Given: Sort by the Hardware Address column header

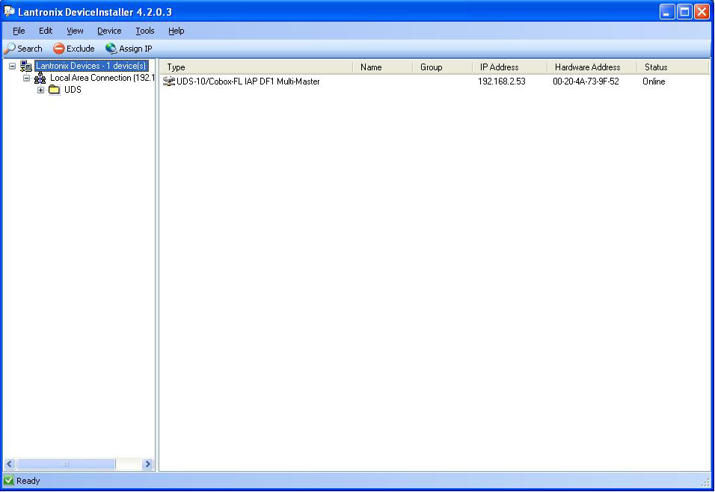Looking at the screenshot, I should (x=592, y=67).
